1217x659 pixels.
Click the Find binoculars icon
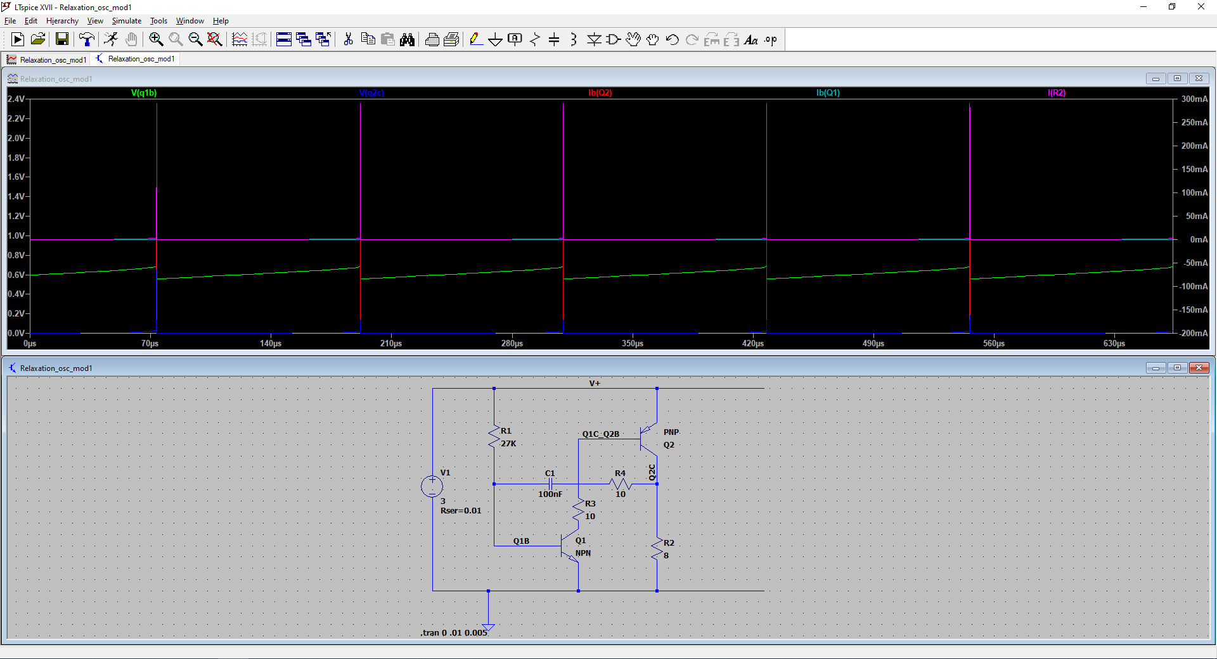click(x=407, y=39)
